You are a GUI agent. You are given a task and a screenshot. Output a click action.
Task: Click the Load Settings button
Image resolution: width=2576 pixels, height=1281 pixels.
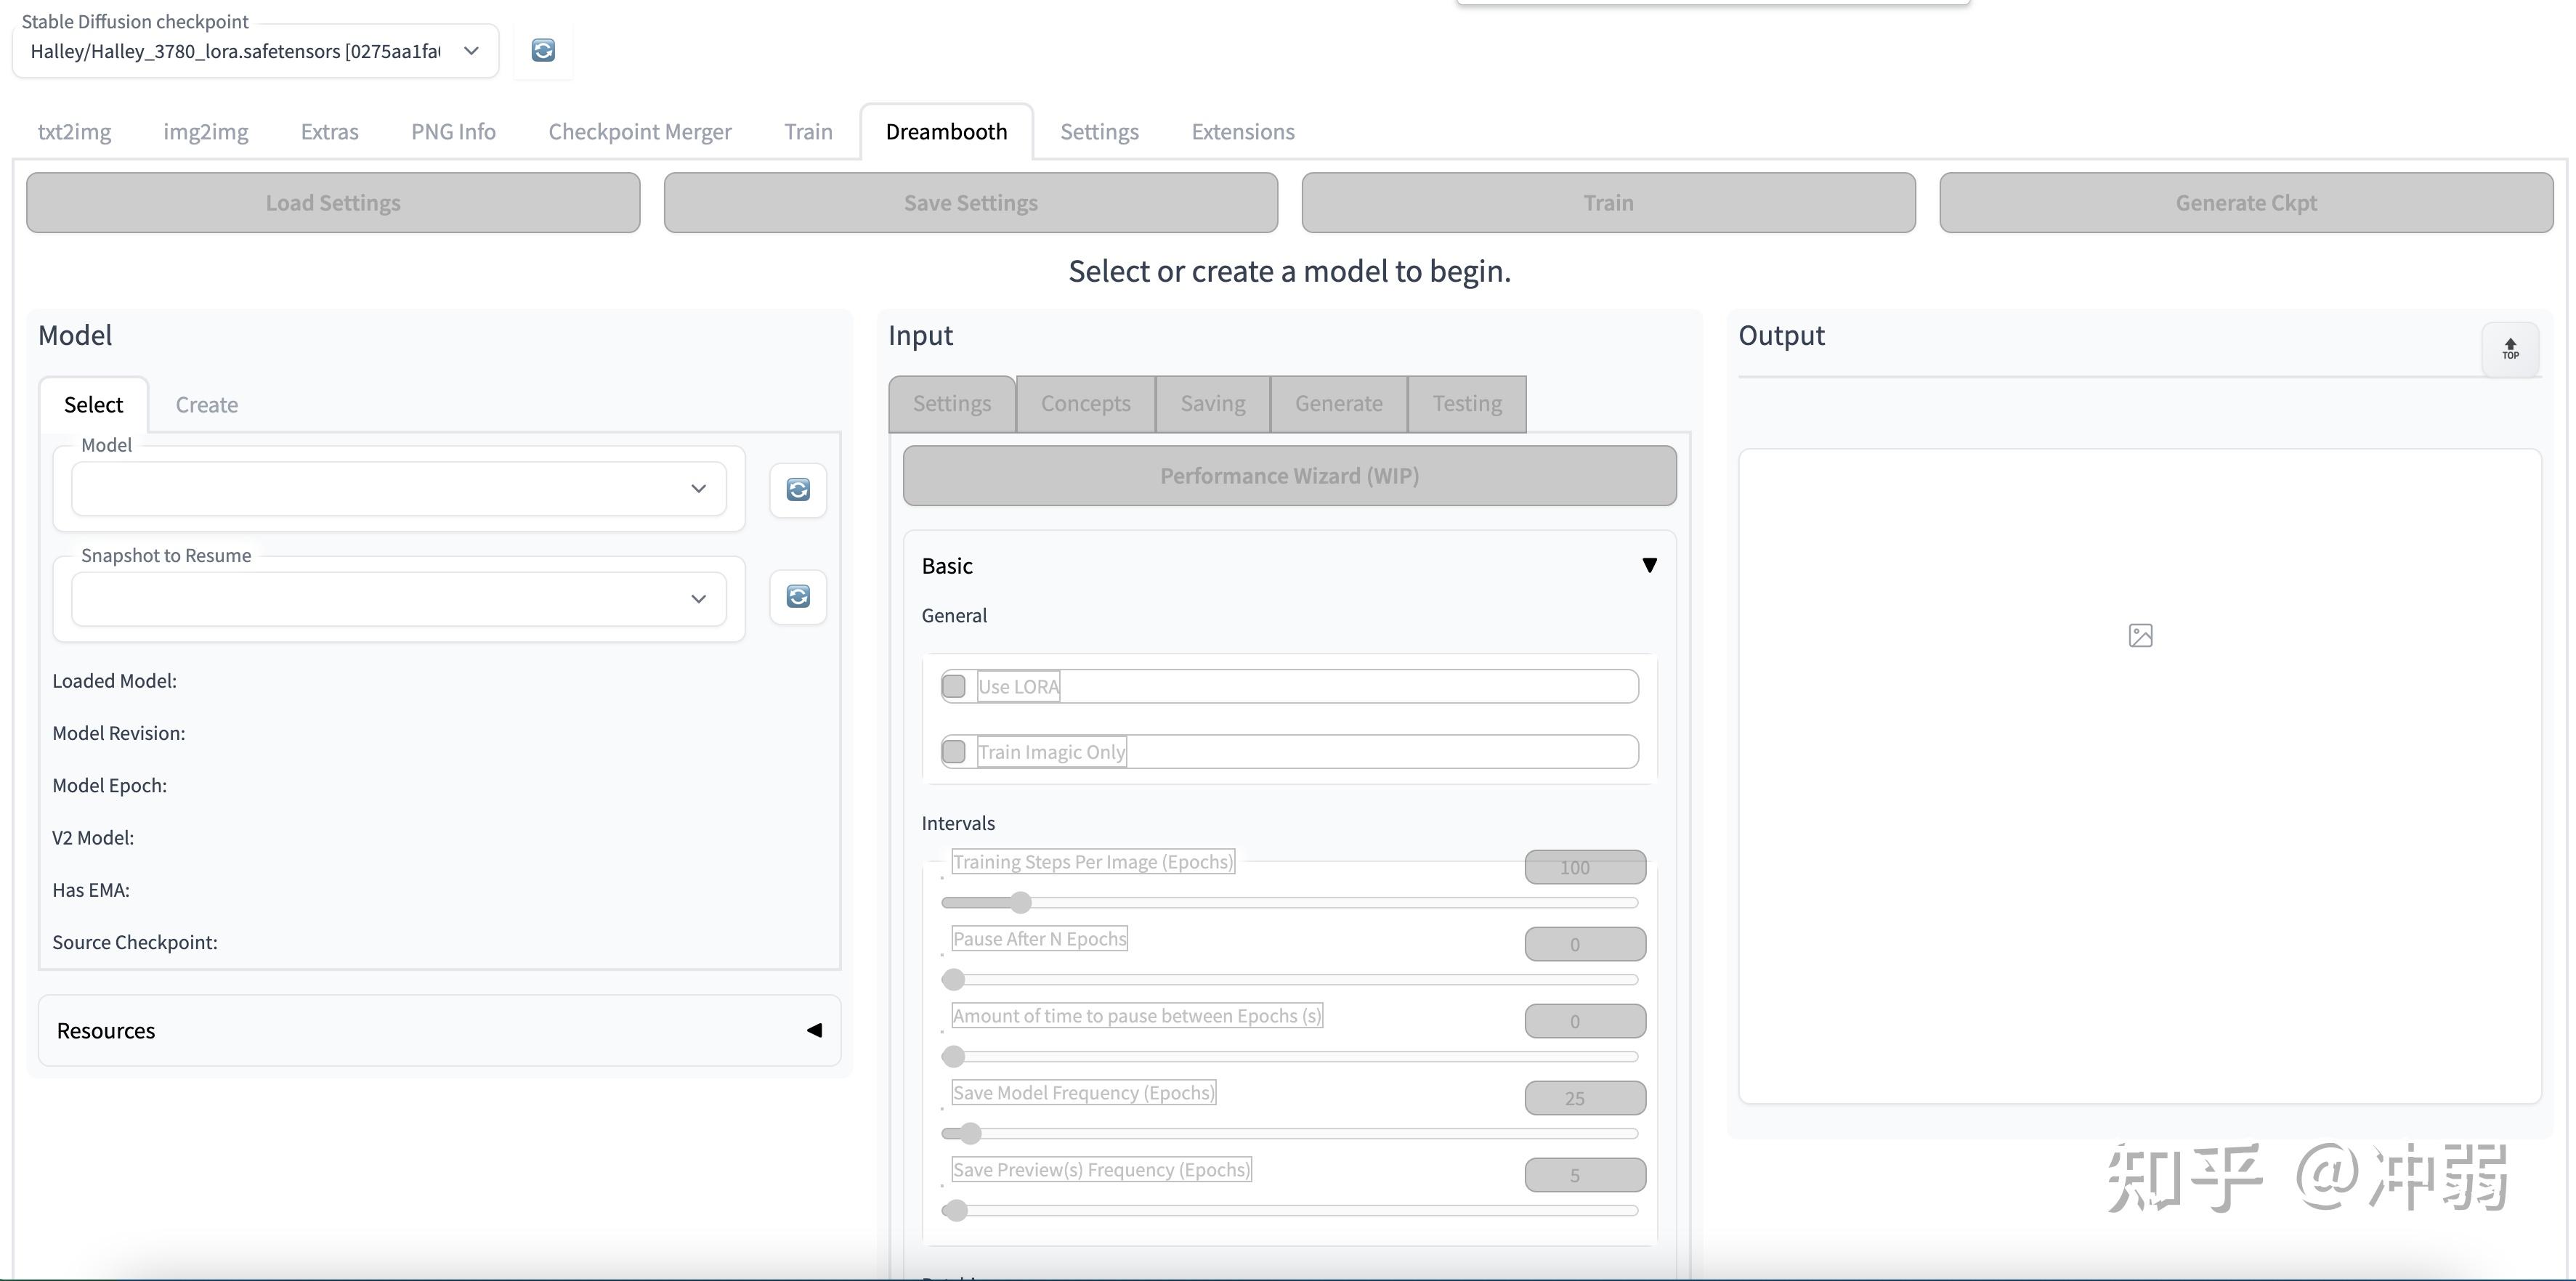(333, 203)
